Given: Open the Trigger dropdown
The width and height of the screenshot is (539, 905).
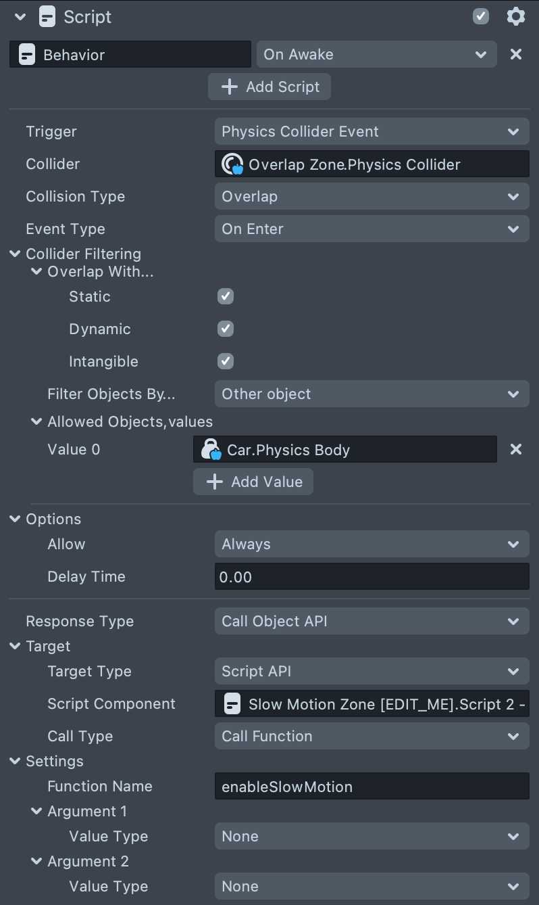Looking at the screenshot, I should click(x=371, y=132).
